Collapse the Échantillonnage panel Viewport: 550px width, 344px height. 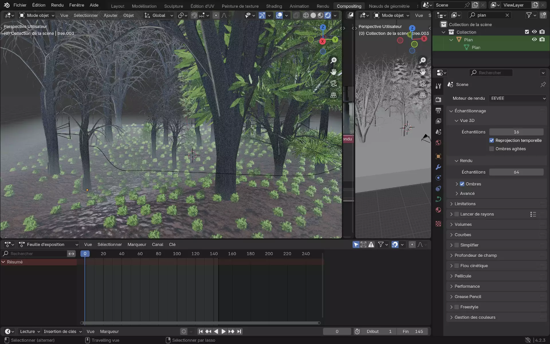pos(470,111)
